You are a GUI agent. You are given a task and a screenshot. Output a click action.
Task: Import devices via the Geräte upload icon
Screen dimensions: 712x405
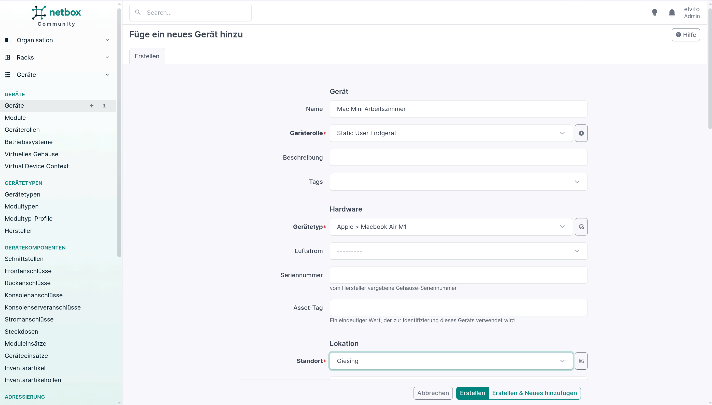coord(104,106)
